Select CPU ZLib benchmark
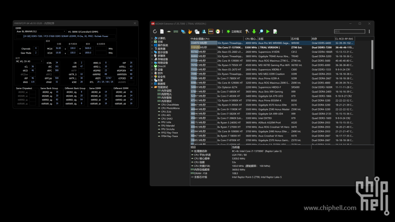Screen dimensions: 395x222 point(166,112)
